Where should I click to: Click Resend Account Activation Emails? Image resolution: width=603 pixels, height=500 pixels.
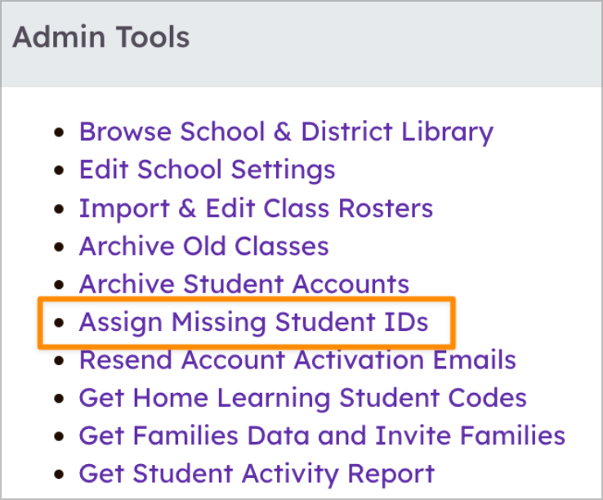[x=297, y=359]
